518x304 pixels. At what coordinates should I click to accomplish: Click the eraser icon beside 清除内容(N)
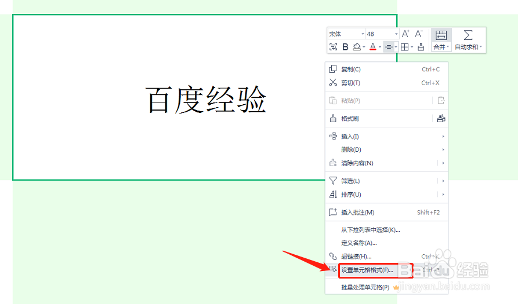(x=333, y=163)
